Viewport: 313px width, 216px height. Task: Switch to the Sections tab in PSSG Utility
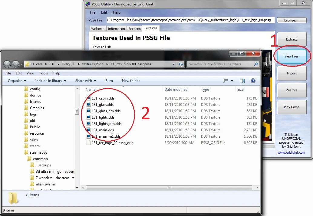tap(134, 29)
